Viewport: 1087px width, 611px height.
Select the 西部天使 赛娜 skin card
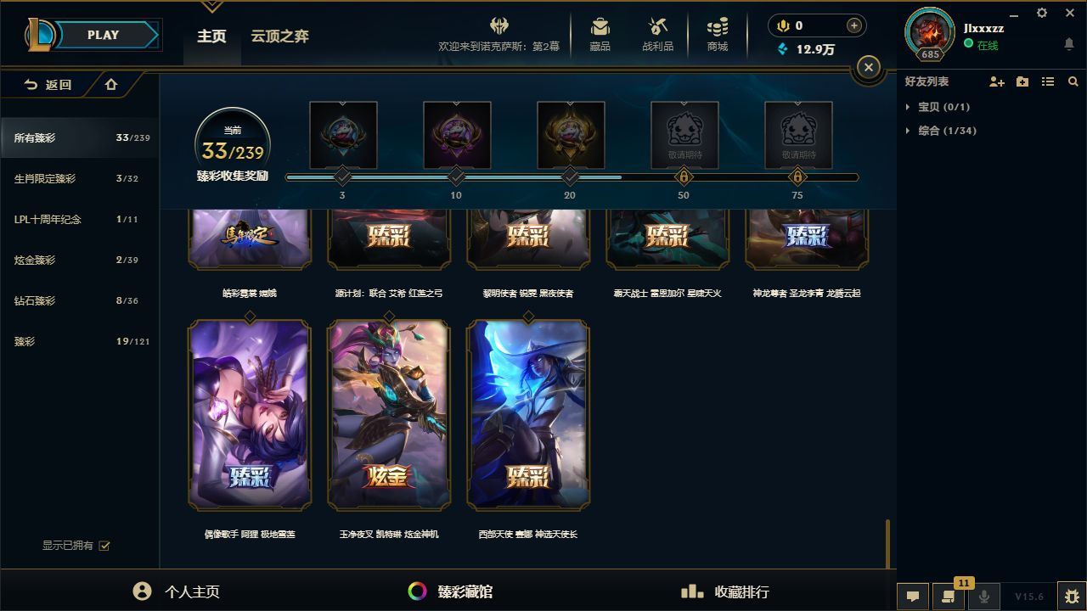coord(528,415)
